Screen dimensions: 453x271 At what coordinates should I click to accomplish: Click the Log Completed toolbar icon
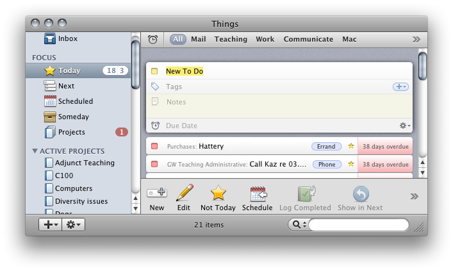[x=306, y=193]
